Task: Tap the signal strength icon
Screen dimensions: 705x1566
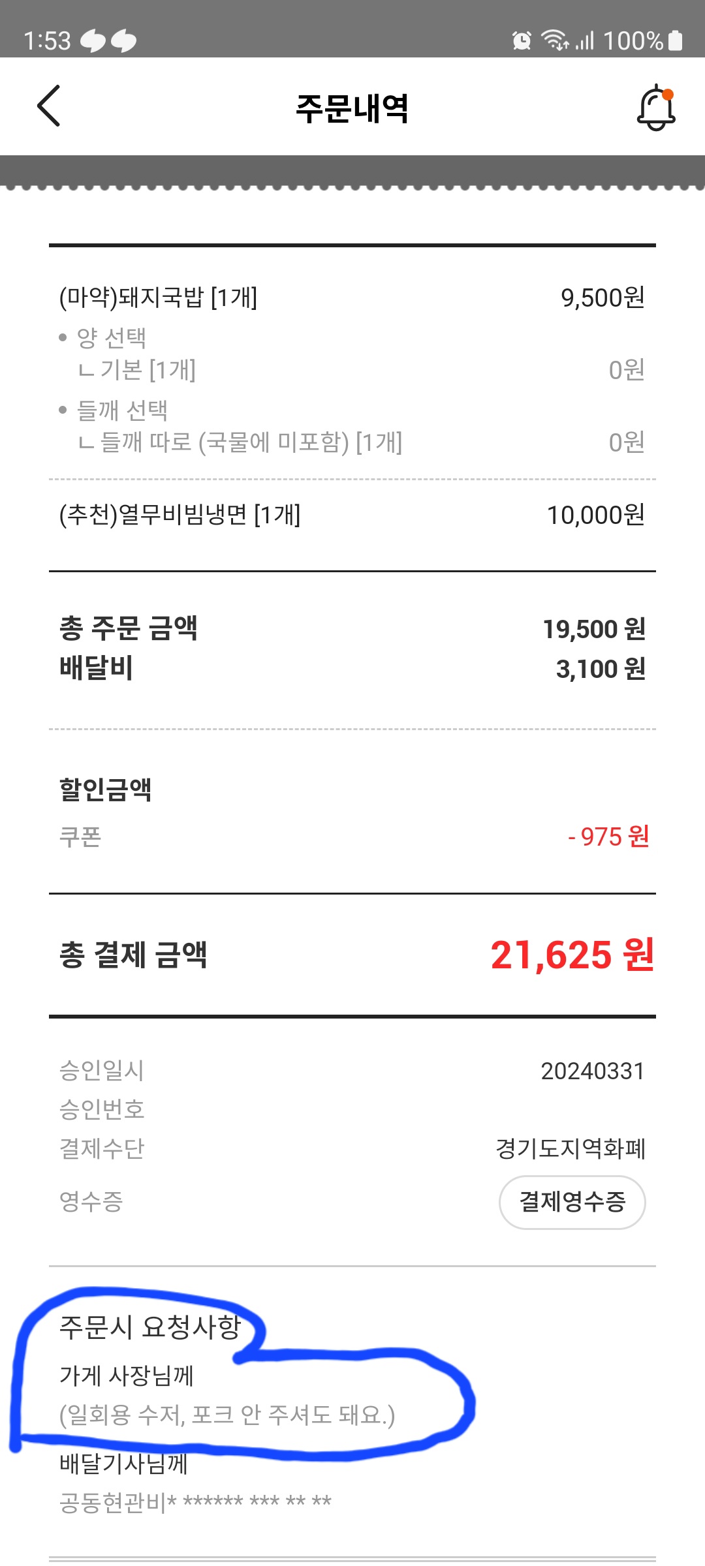Action: [x=585, y=41]
